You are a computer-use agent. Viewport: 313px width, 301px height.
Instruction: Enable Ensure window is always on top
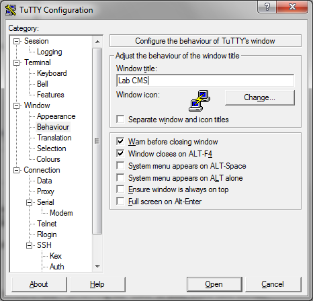(x=120, y=189)
